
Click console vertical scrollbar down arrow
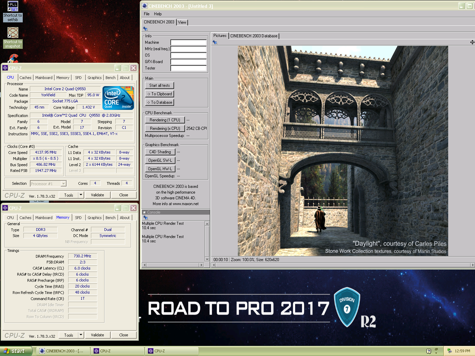[207, 259]
